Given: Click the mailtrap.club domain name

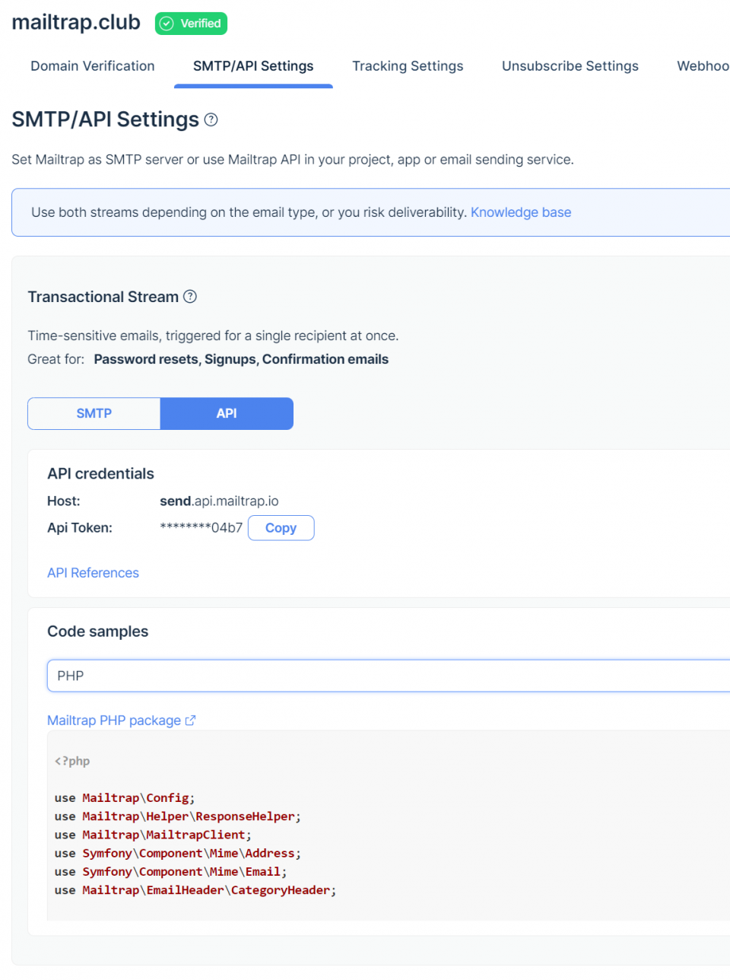Looking at the screenshot, I should coord(75,23).
